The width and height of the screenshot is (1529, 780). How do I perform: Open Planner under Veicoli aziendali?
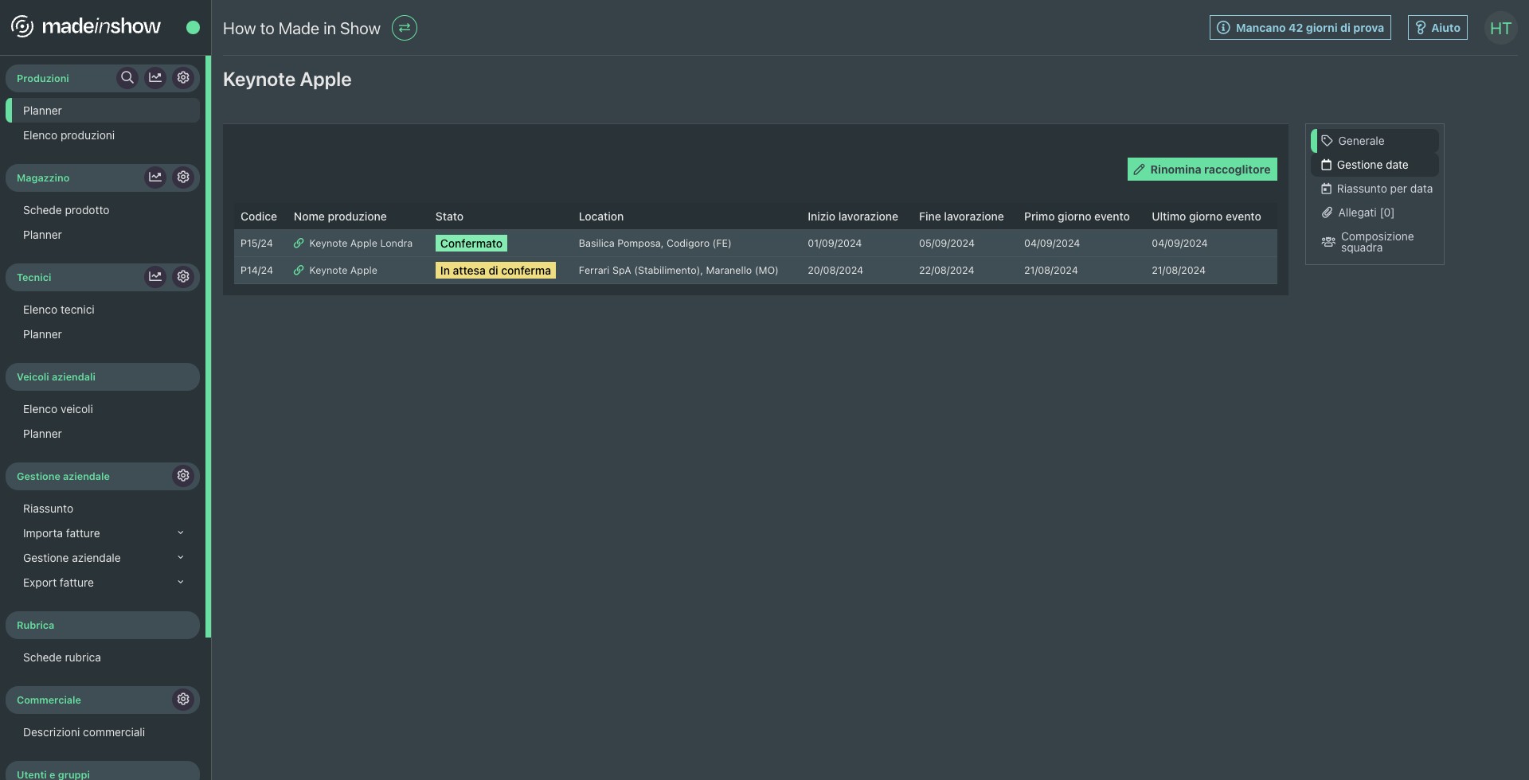[103, 434]
